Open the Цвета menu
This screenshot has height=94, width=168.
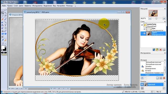tap(21, 6)
